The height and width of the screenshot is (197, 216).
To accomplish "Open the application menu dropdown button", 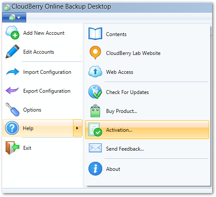I will click(x=14, y=18).
